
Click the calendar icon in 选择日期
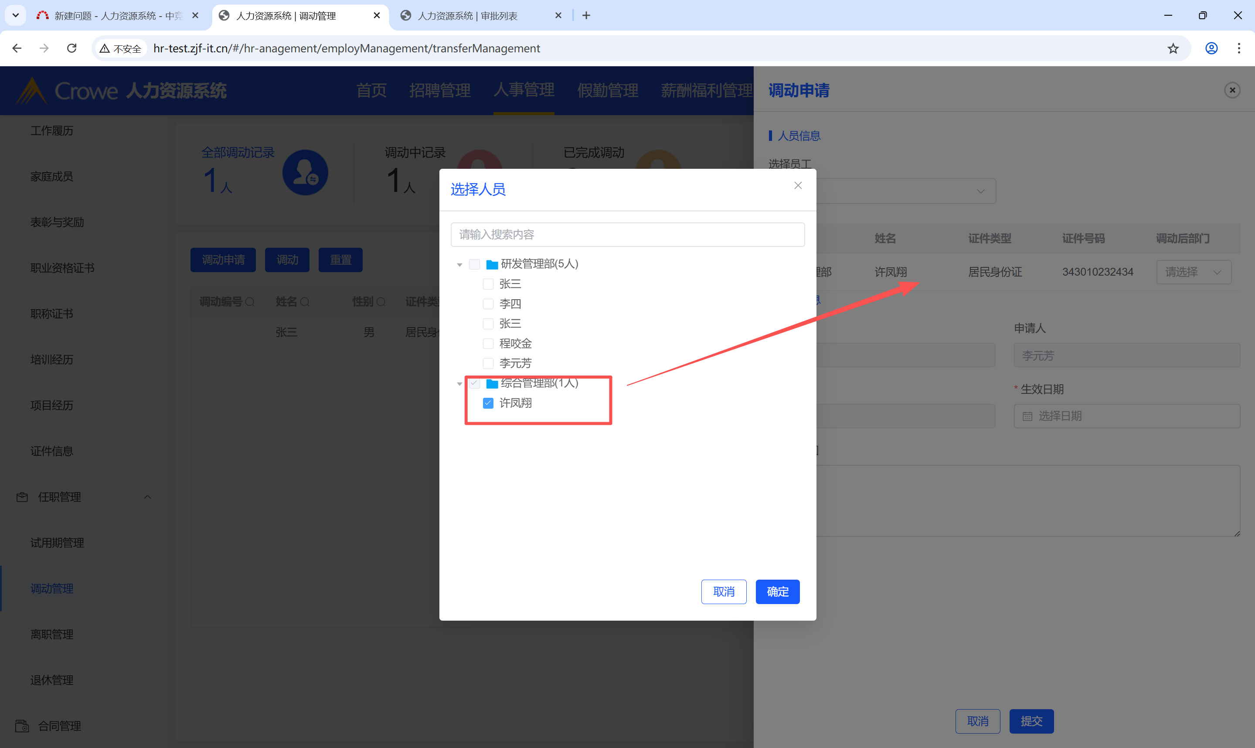click(x=1027, y=417)
